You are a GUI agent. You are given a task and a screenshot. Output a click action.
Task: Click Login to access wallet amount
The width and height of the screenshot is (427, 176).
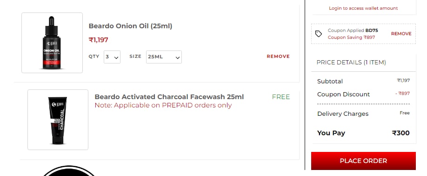(363, 8)
